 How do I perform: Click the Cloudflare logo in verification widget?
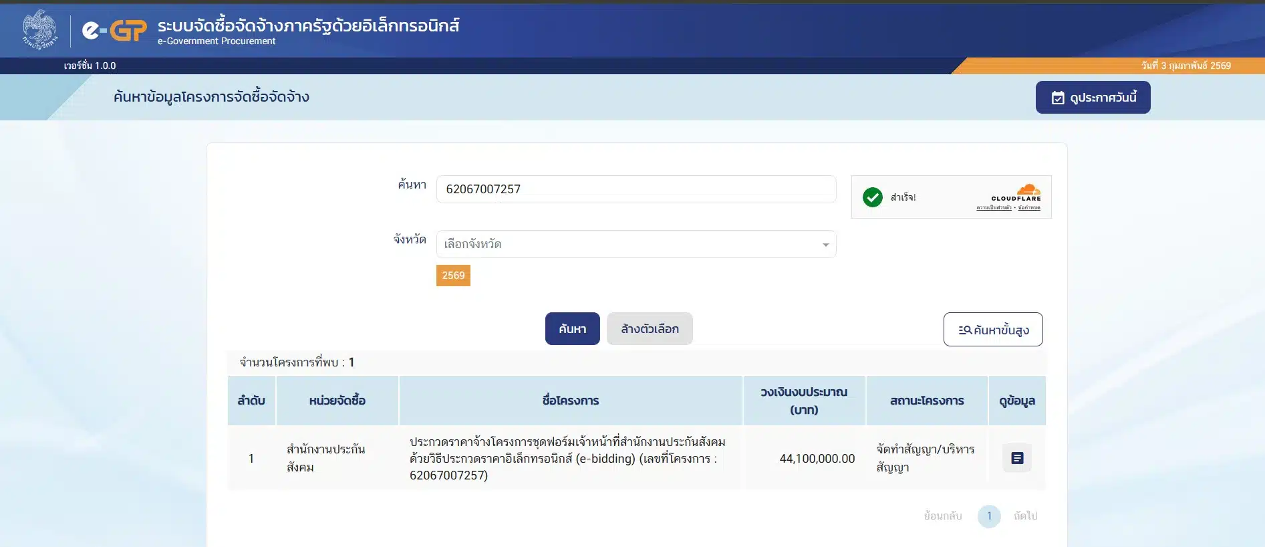[1017, 192]
